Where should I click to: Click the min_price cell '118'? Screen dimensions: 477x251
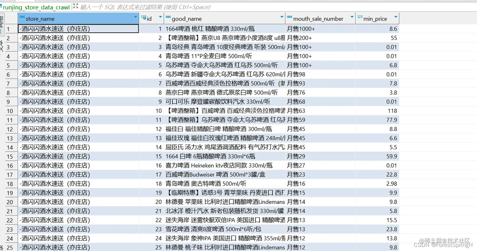click(377, 111)
